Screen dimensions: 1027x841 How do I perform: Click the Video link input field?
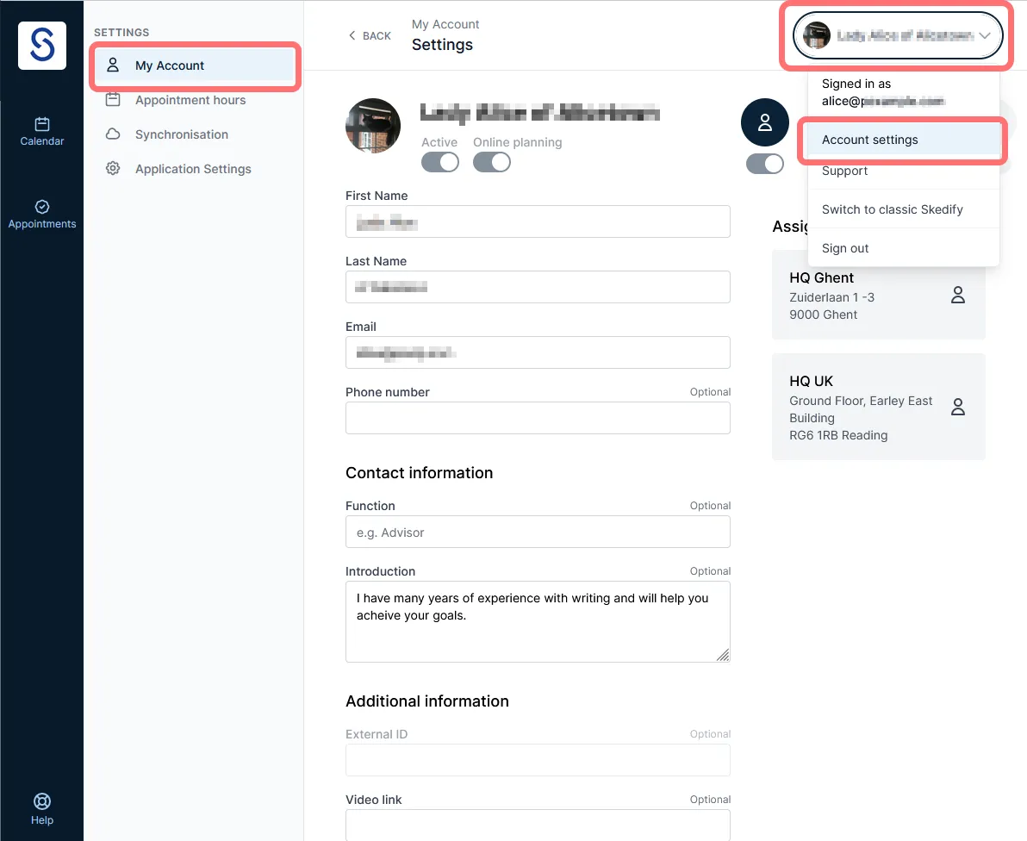point(537,825)
